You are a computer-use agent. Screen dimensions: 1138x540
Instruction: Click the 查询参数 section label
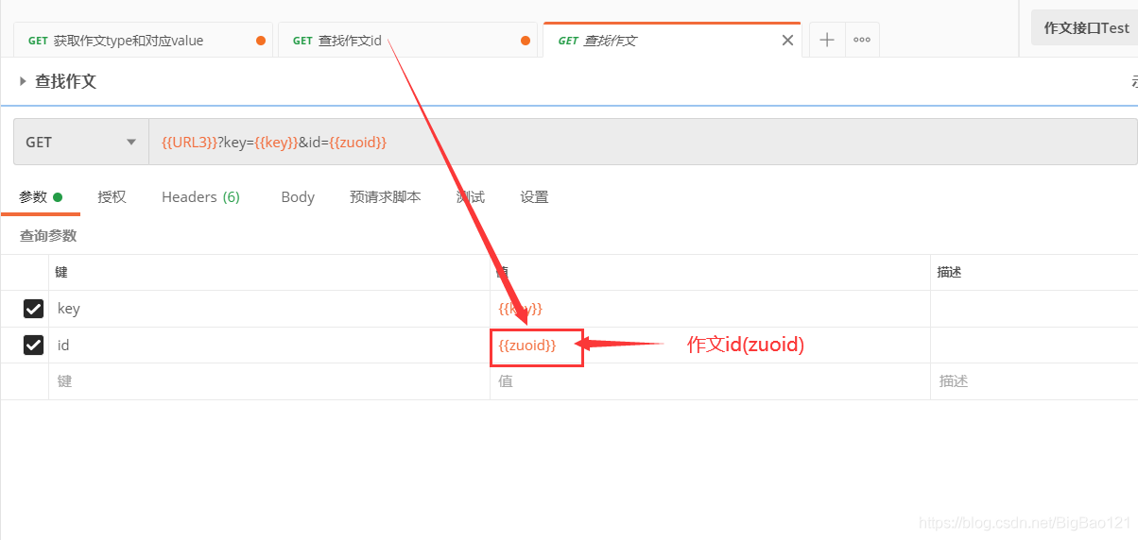coord(48,235)
